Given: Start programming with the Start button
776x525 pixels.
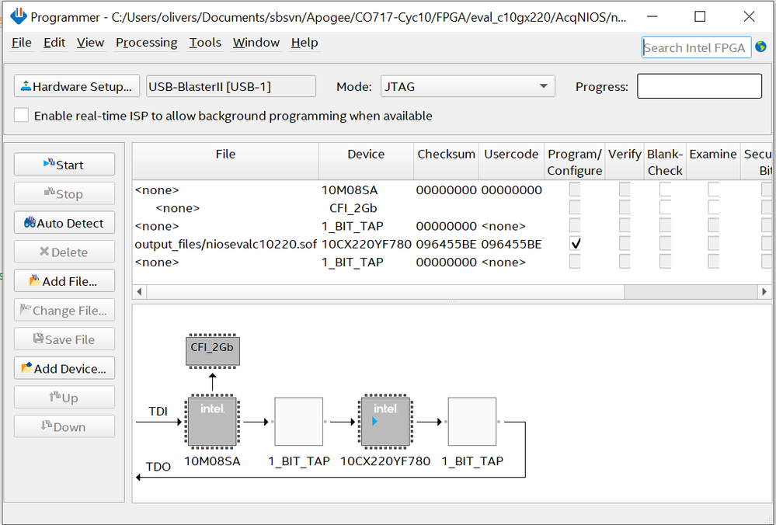Looking at the screenshot, I should 64,165.
